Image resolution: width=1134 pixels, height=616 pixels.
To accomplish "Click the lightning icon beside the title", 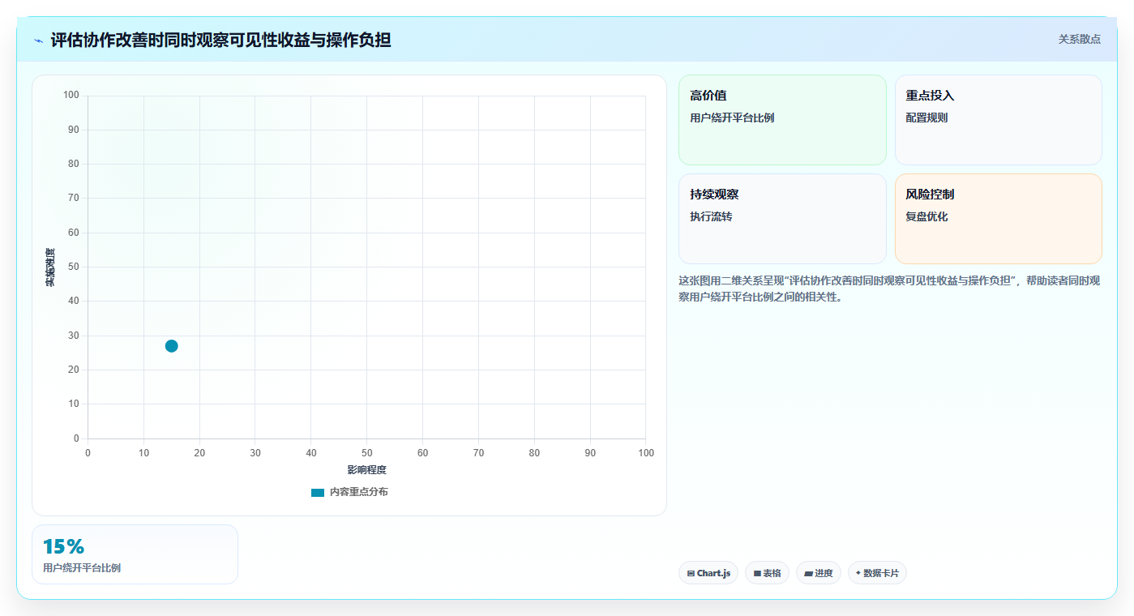I will point(38,41).
